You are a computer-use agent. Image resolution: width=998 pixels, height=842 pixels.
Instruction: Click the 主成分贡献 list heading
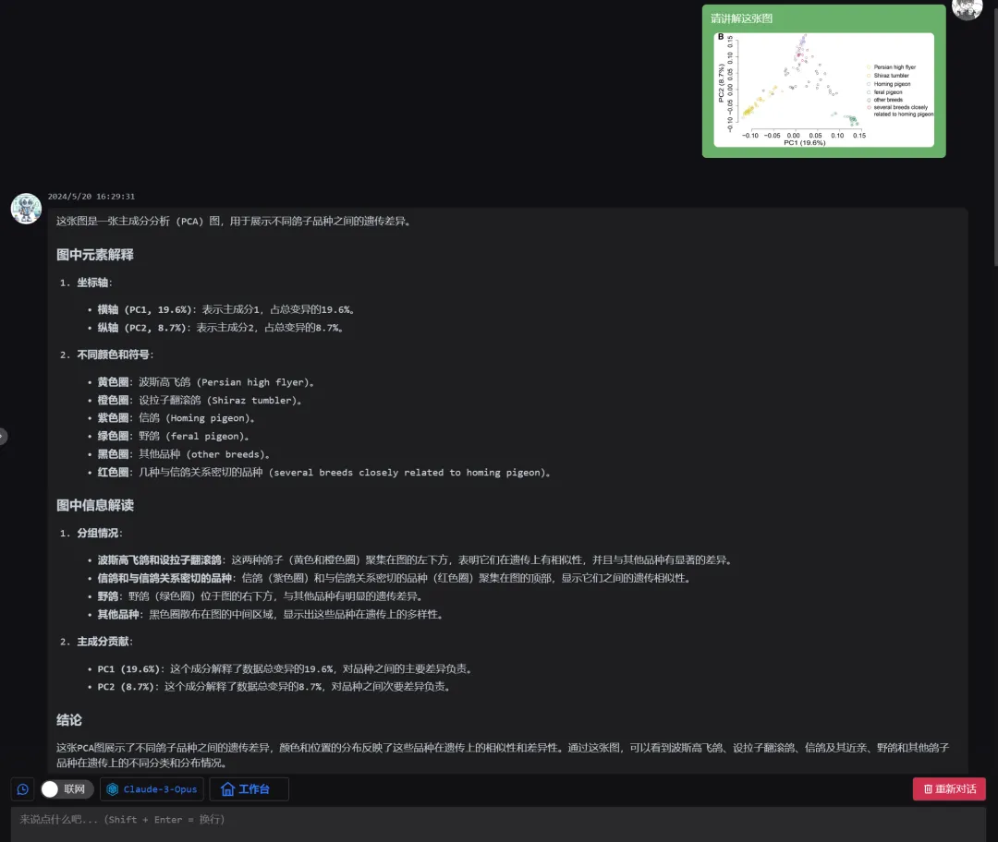click(104, 642)
